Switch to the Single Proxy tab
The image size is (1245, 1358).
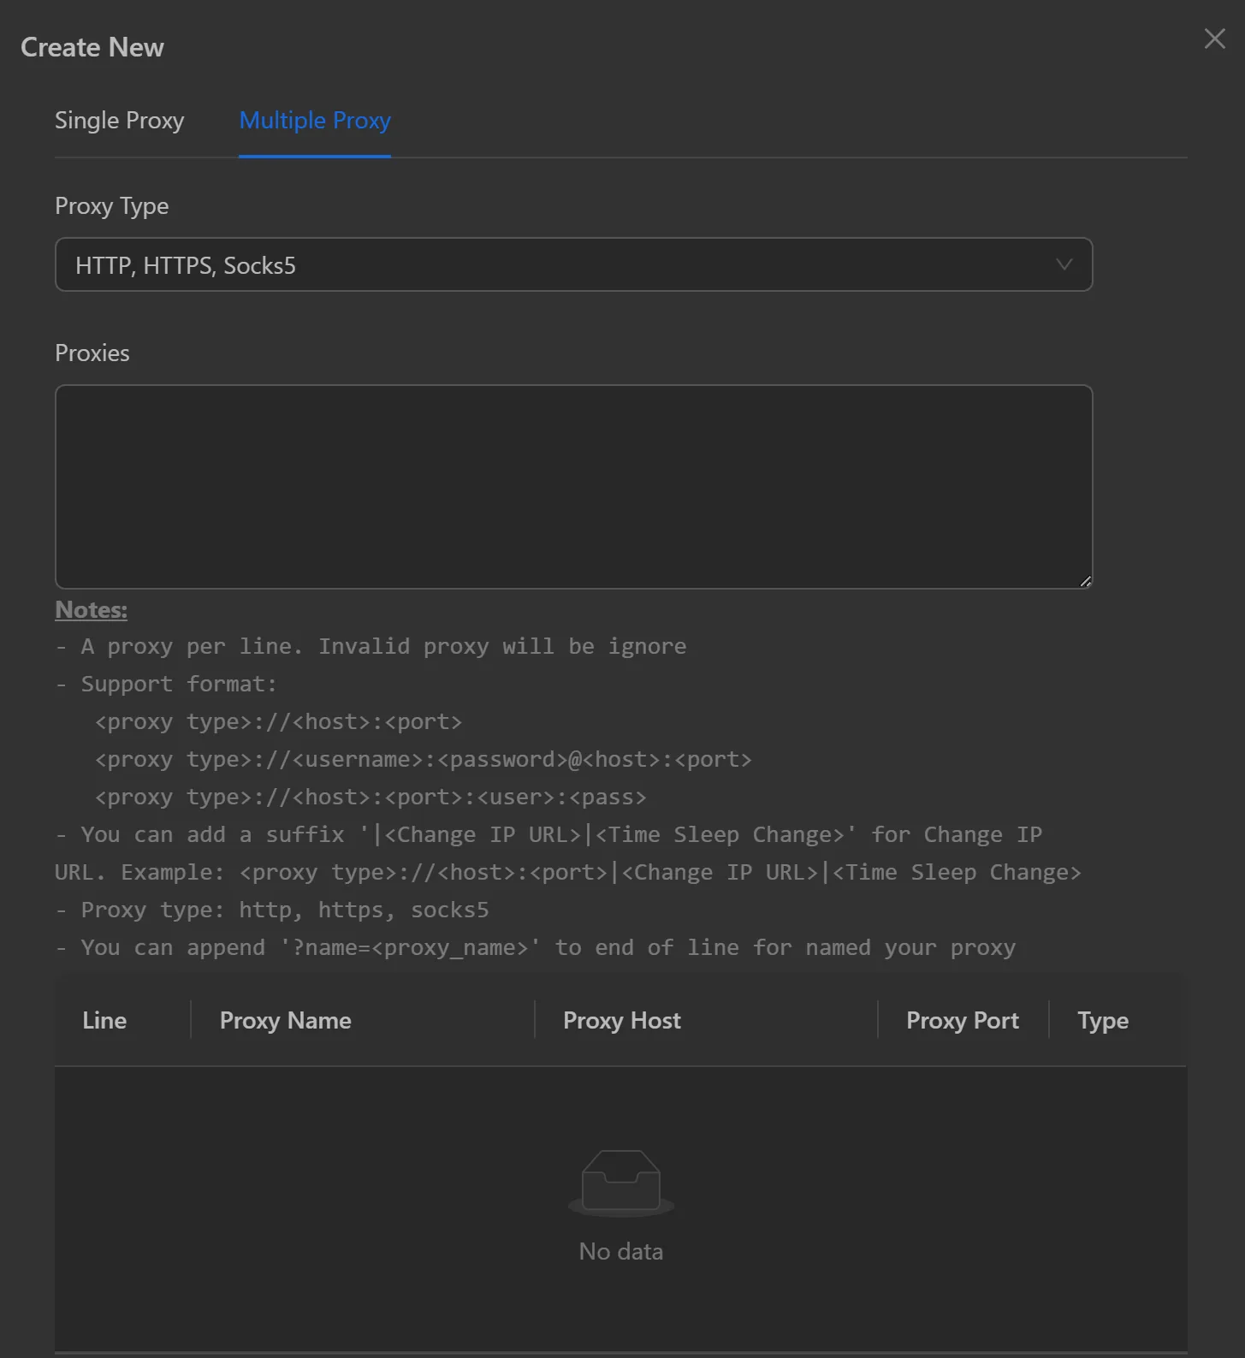(120, 121)
